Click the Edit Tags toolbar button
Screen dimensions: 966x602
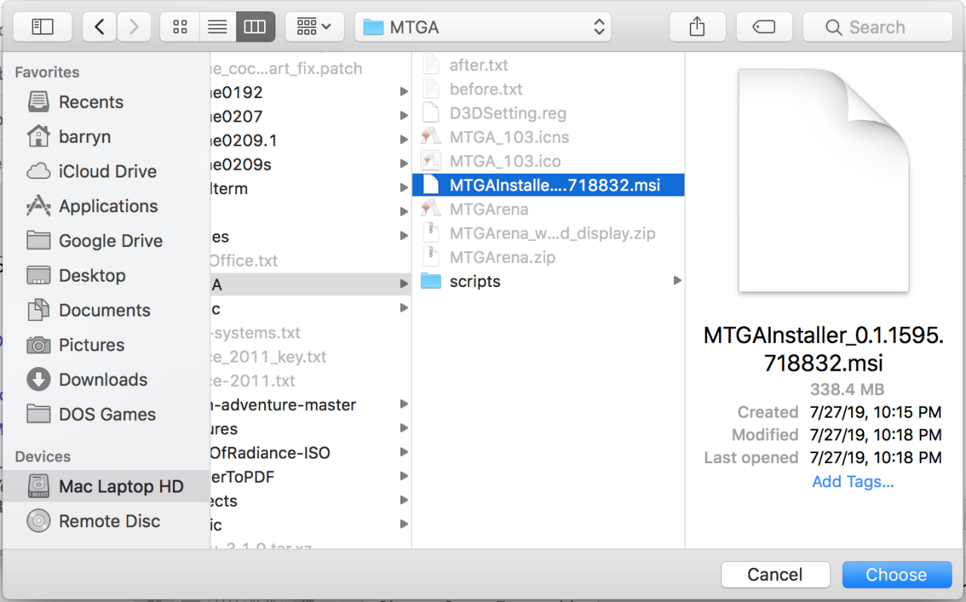[764, 27]
